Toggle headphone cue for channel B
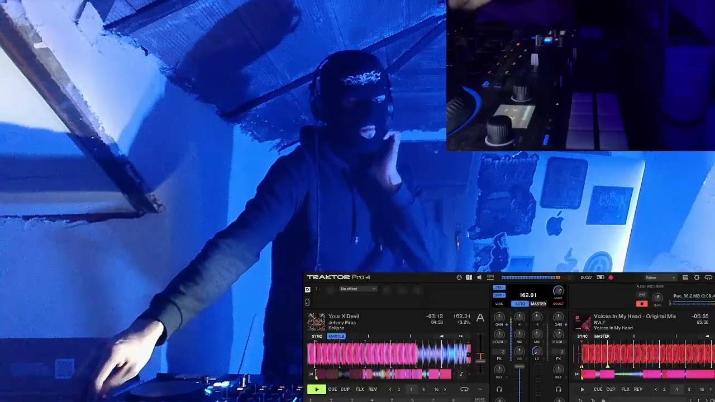Viewport: 715px width, 402px height. (x=559, y=390)
